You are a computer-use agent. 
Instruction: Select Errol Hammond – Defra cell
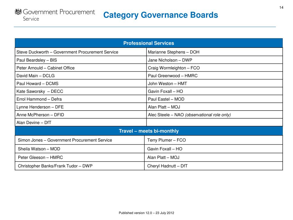pos(81,99)
